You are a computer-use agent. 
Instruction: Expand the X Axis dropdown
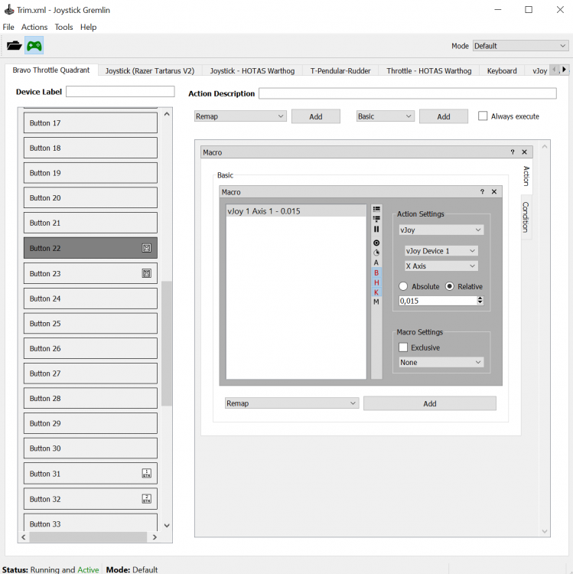(441, 266)
